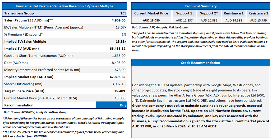272x139 pixels.
Task: Select the Support 2 value AUD 10.883
Action: (x=209, y=20)
